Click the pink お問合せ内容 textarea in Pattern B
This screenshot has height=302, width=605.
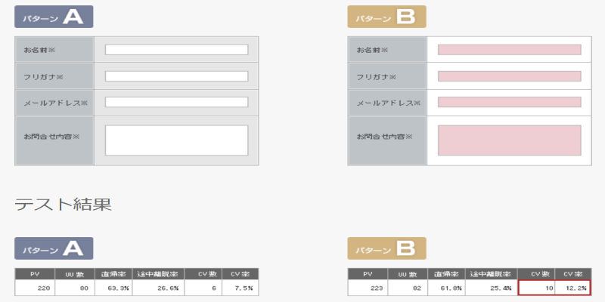click(x=509, y=140)
